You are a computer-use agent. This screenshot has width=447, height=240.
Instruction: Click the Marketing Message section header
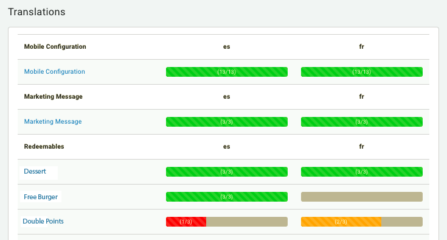tap(54, 97)
